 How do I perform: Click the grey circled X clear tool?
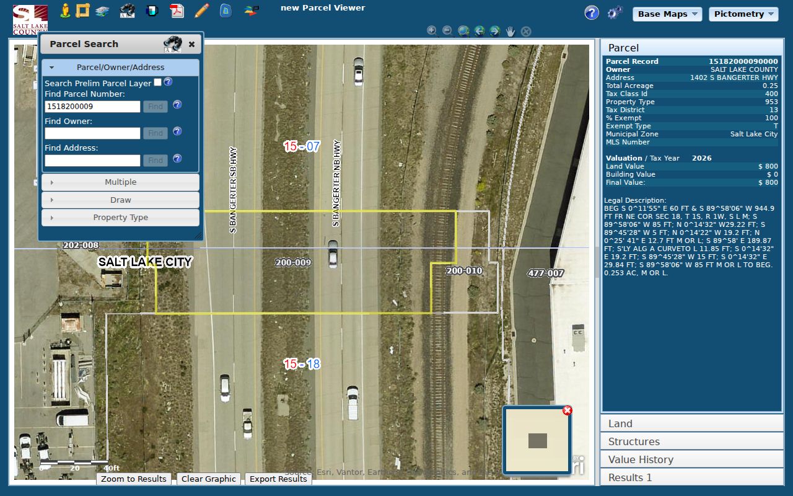[526, 31]
